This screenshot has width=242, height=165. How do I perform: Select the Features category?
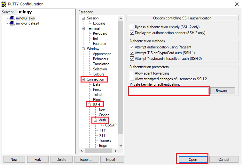click(x=99, y=44)
